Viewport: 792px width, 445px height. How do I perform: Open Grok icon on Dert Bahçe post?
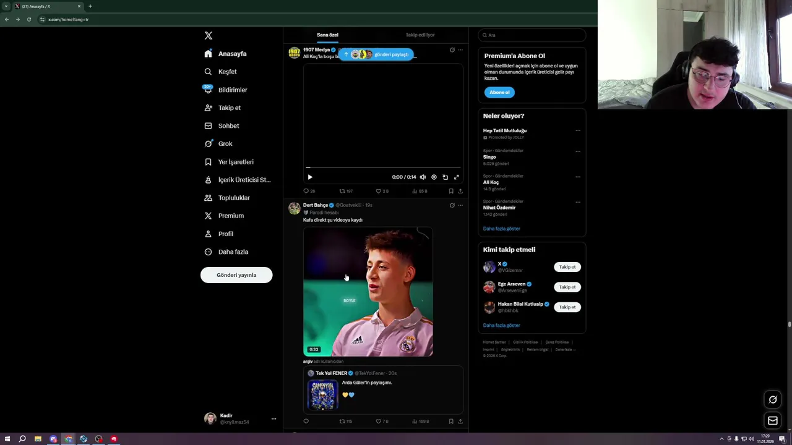click(452, 205)
